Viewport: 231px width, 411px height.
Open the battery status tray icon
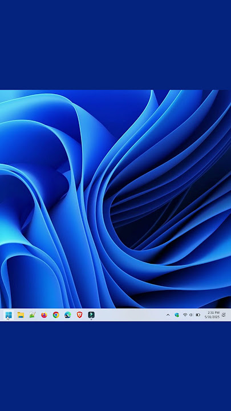(x=198, y=315)
